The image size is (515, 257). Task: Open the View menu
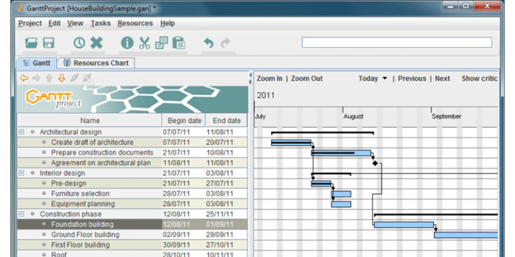point(75,23)
